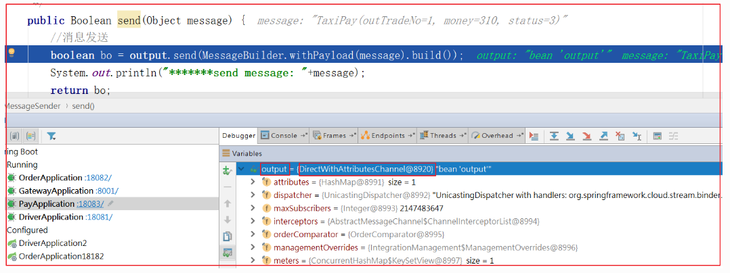Toggle Show Watches in Variables tab icon
The height and width of the screenshot is (273, 730).
point(228,253)
